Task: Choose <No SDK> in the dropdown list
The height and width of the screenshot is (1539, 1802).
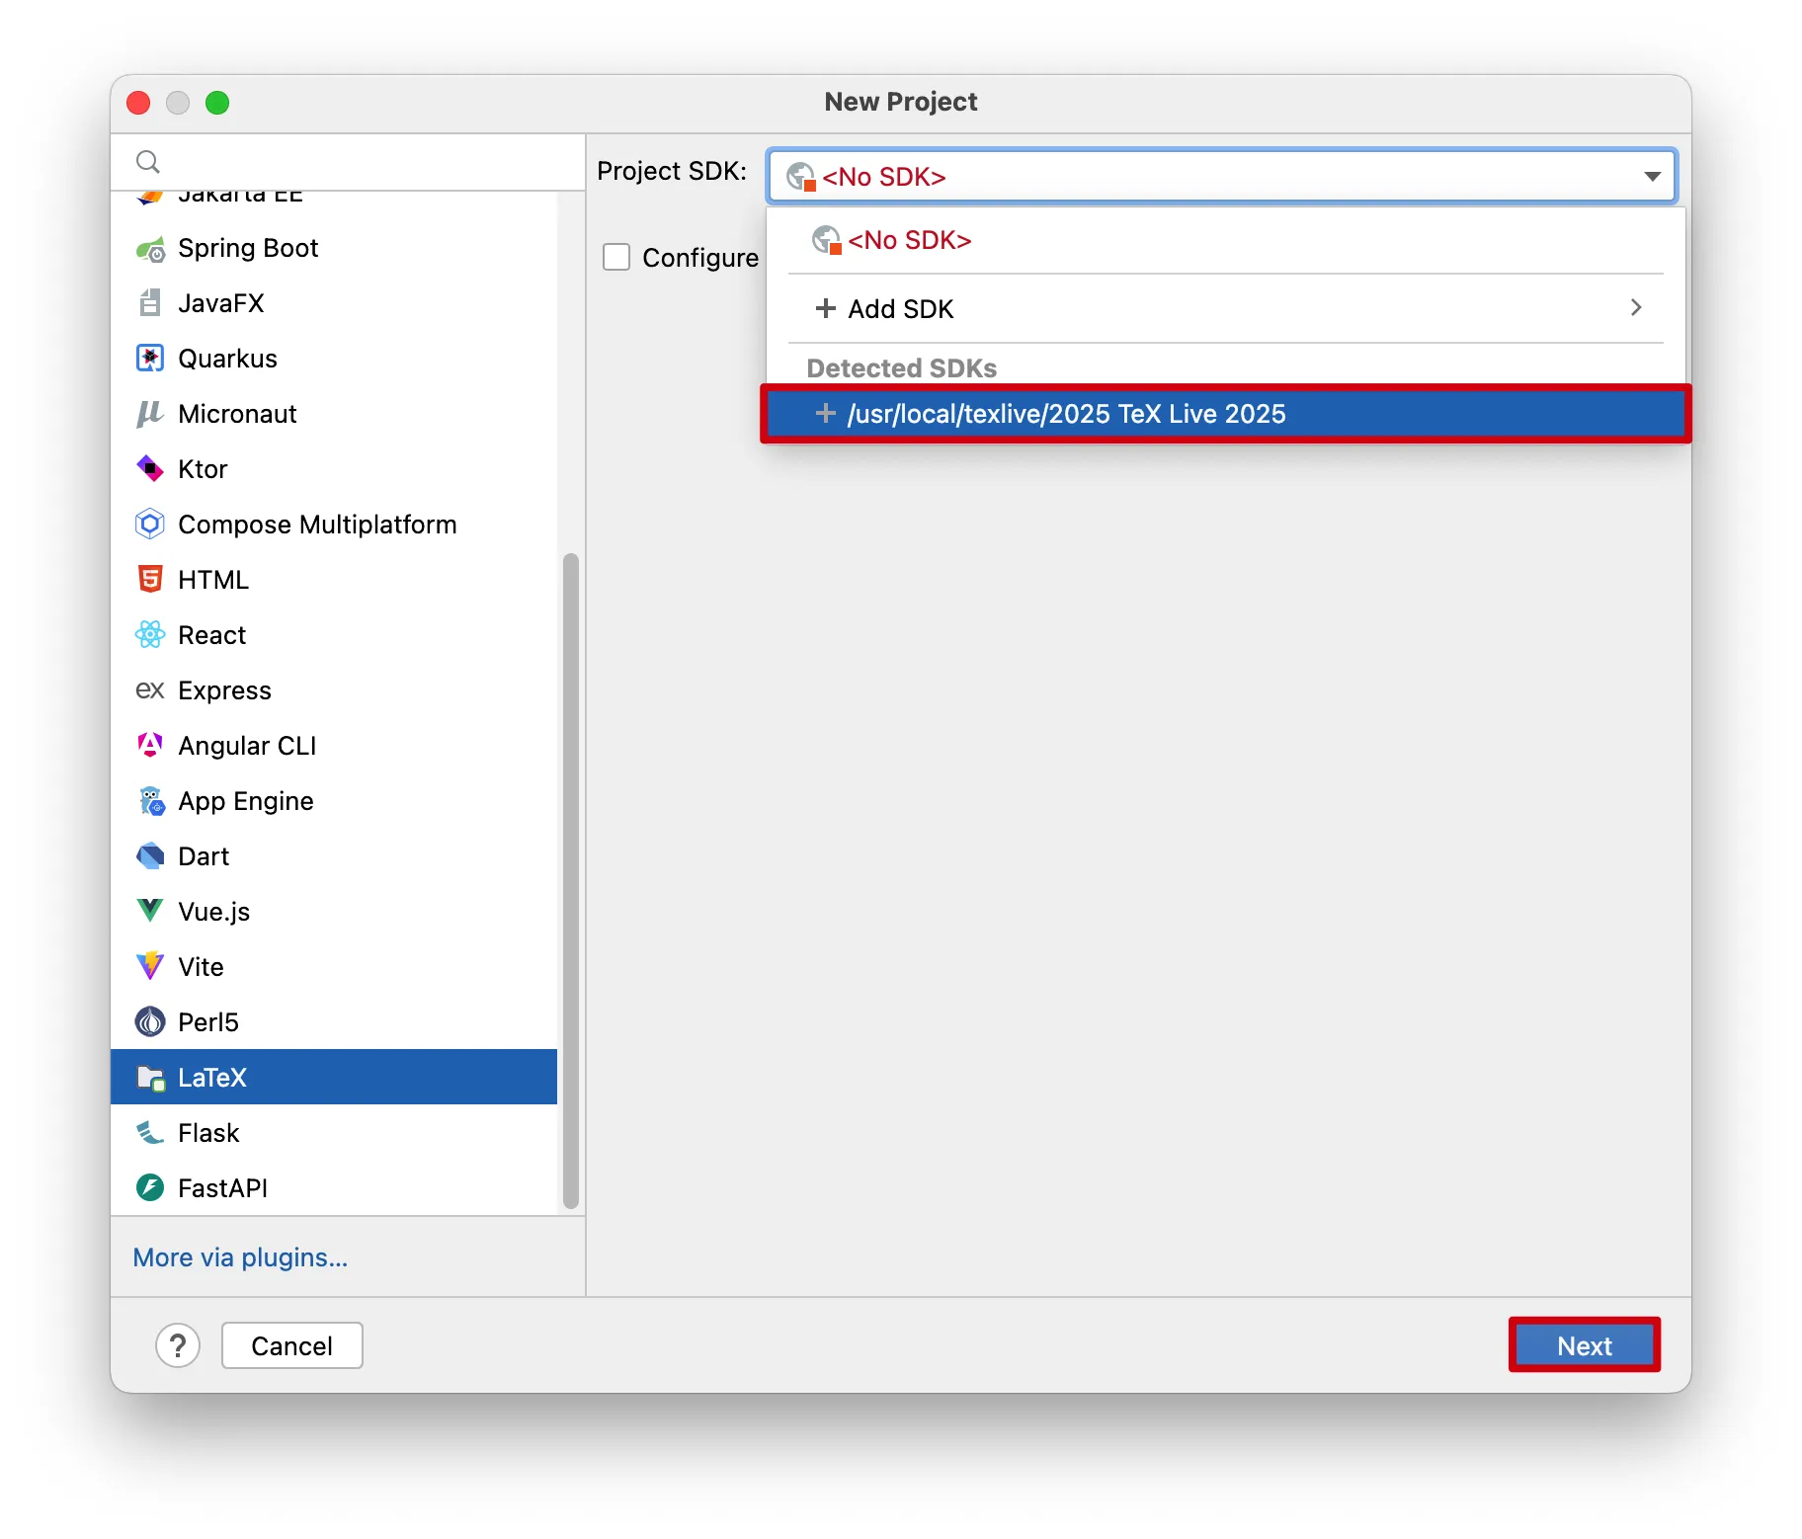Action: tap(1226, 240)
